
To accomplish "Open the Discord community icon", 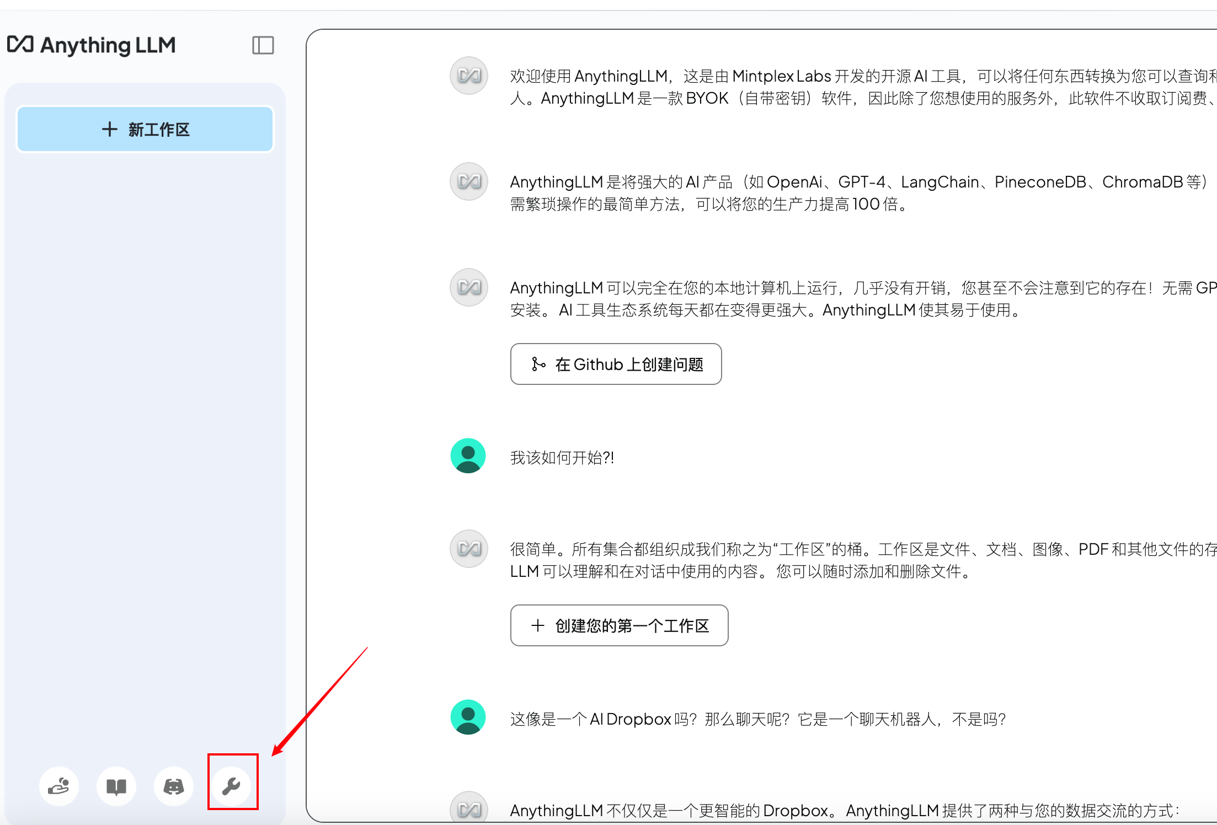I will point(174,786).
